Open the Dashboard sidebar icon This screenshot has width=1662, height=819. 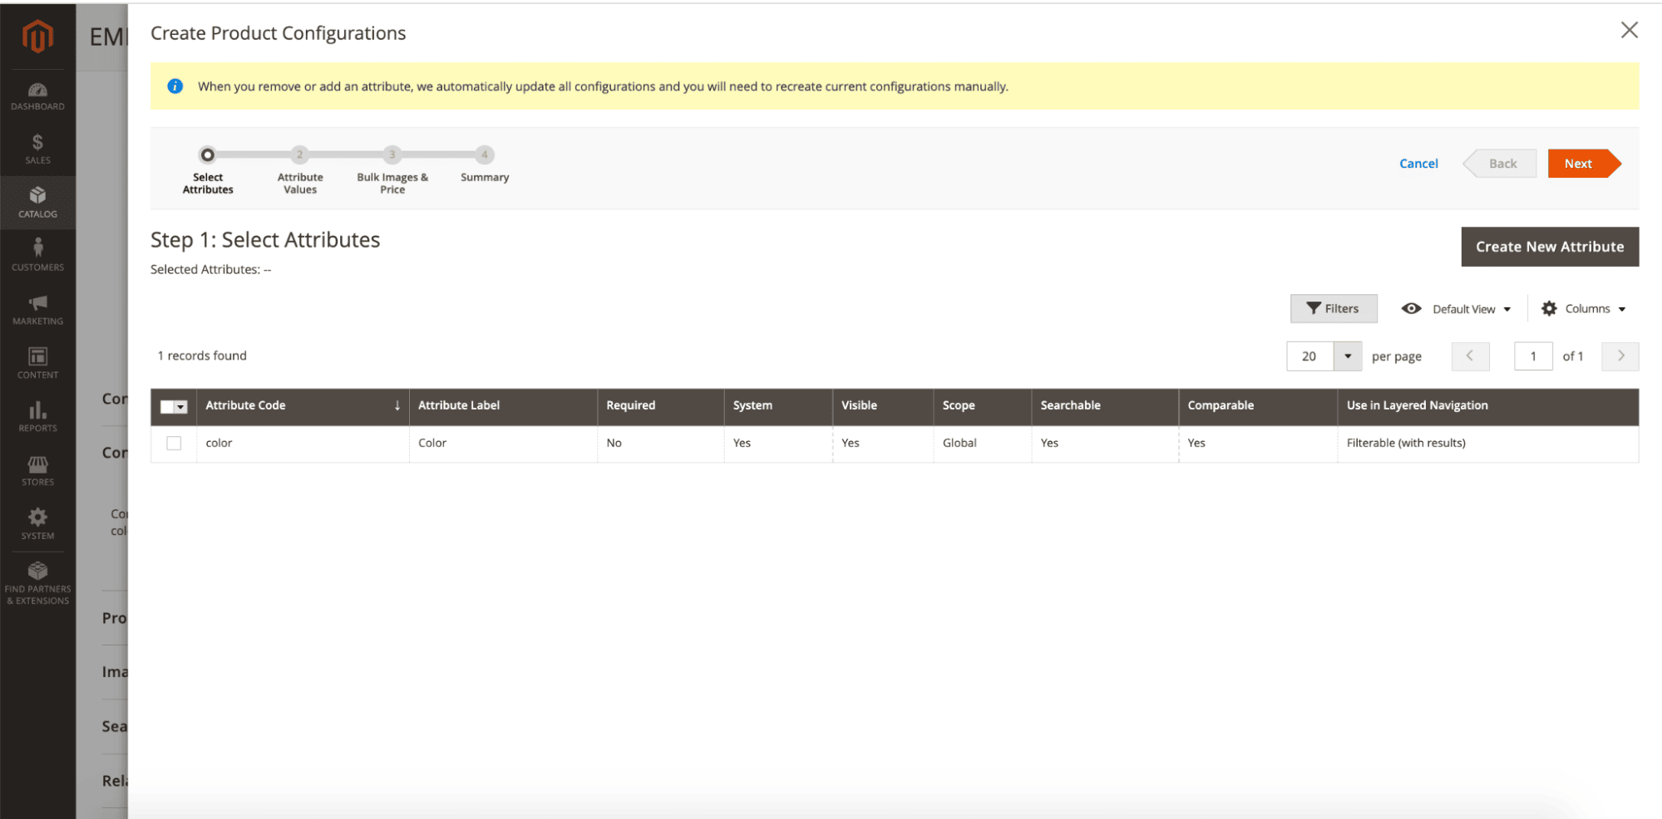point(37,97)
